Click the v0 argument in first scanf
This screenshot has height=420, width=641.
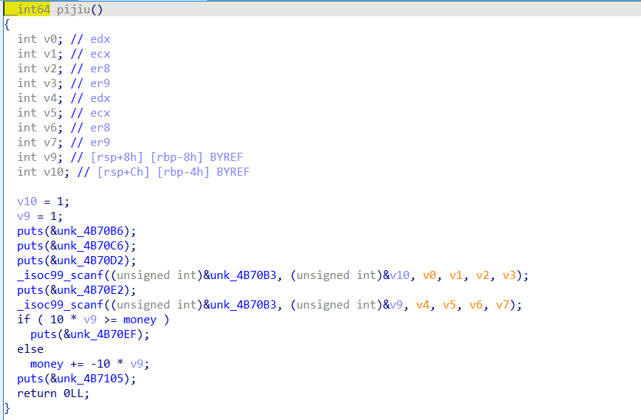tap(430, 275)
